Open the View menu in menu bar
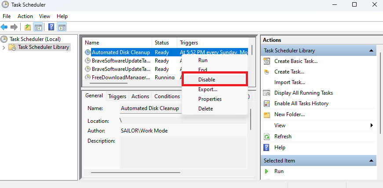383x188 pixels. click(x=45, y=16)
